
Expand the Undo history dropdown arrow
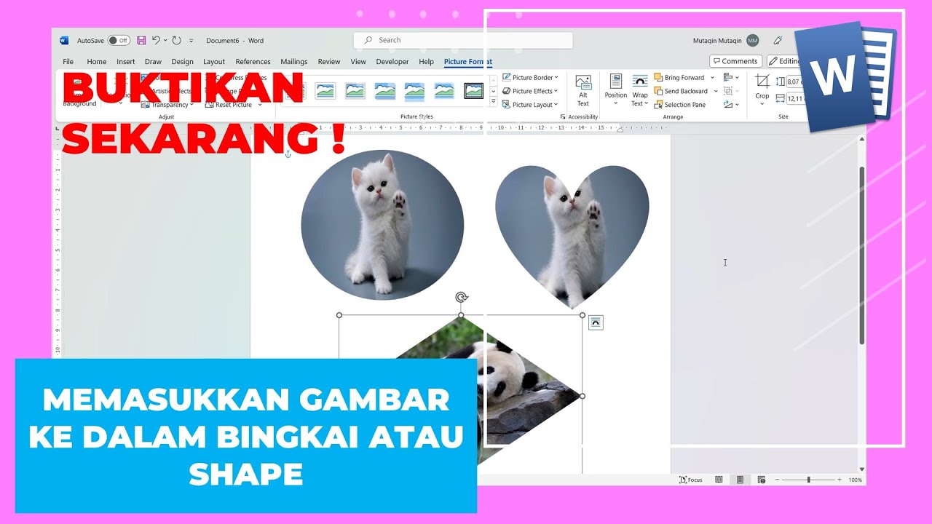165,41
